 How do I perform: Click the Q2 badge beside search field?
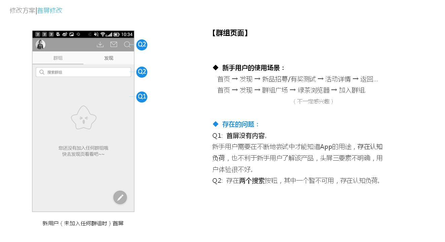(x=142, y=72)
